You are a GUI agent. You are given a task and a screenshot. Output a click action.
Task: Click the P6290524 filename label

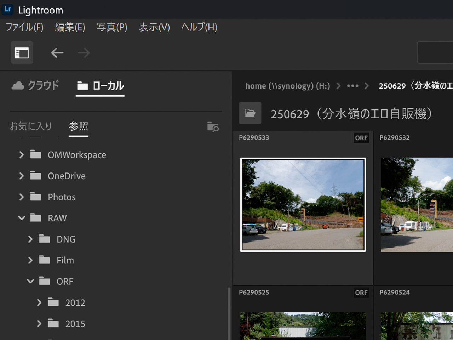pos(395,292)
